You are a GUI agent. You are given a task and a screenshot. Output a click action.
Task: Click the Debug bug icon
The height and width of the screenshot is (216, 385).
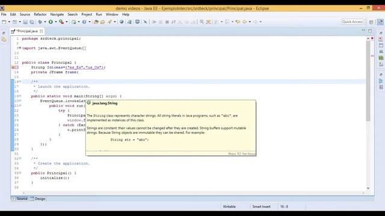[40, 22]
